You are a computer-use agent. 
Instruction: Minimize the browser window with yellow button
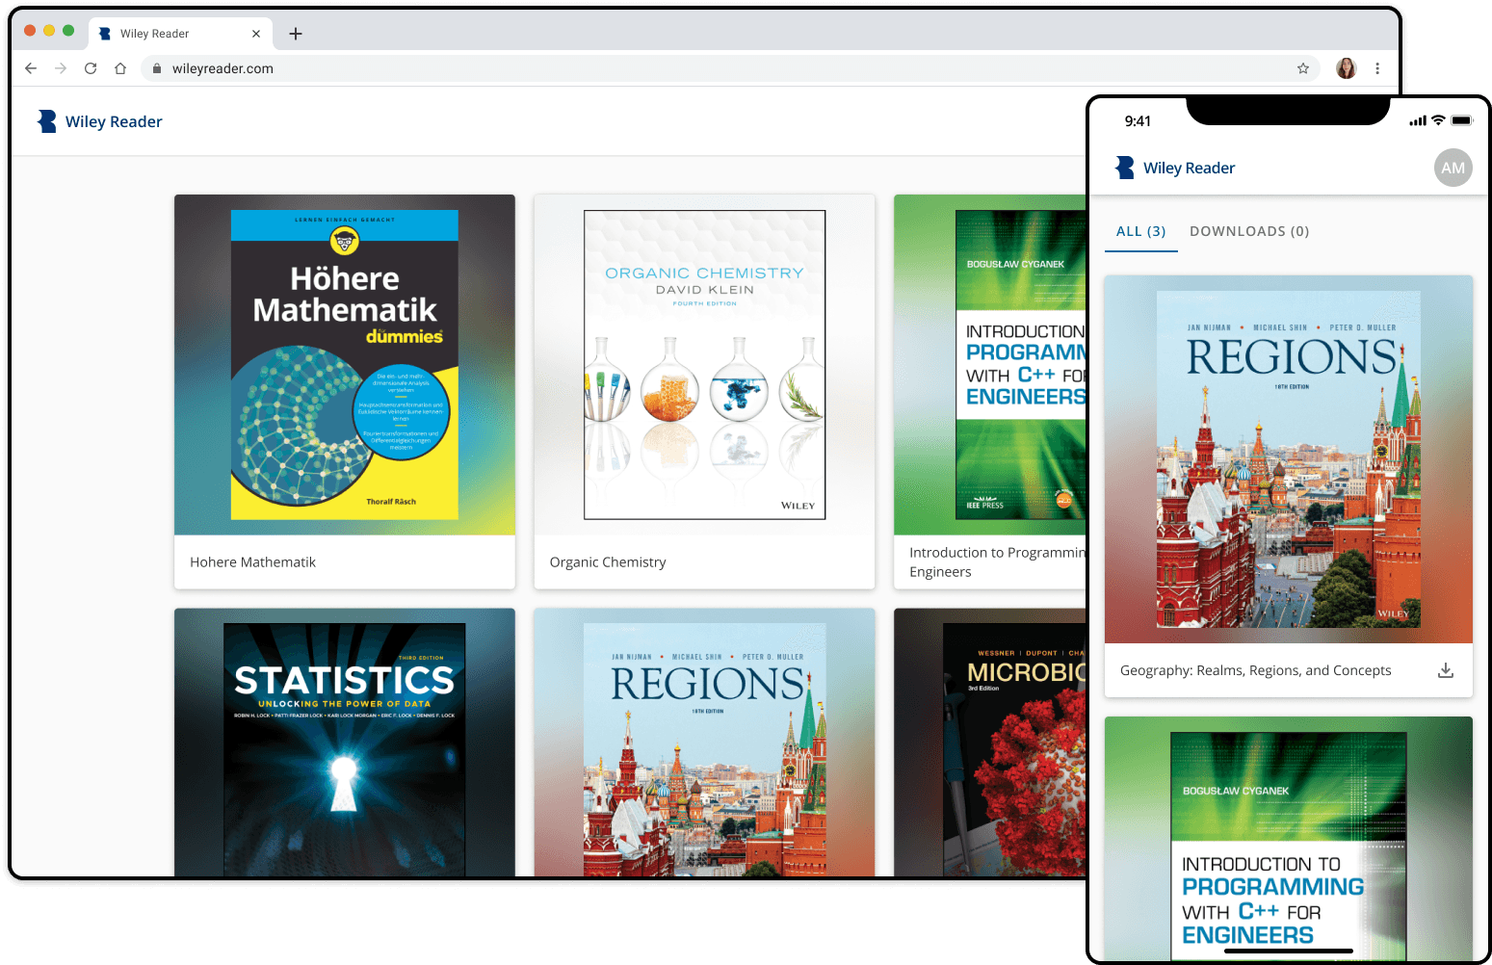coord(49,31)
